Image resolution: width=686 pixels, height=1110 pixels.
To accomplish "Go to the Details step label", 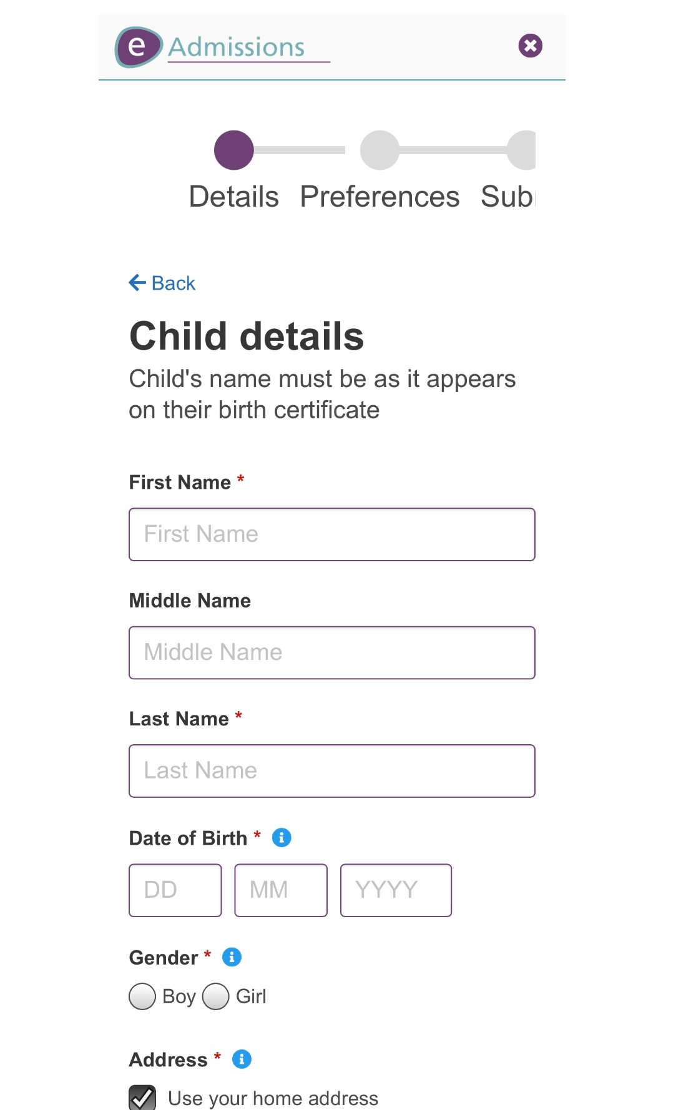I will point(233,197).
